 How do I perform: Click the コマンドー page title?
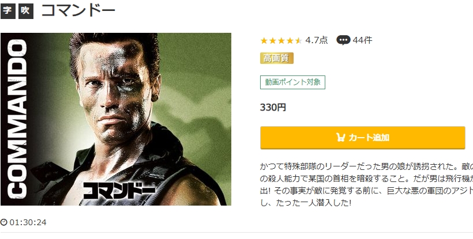tap(78, 11)
